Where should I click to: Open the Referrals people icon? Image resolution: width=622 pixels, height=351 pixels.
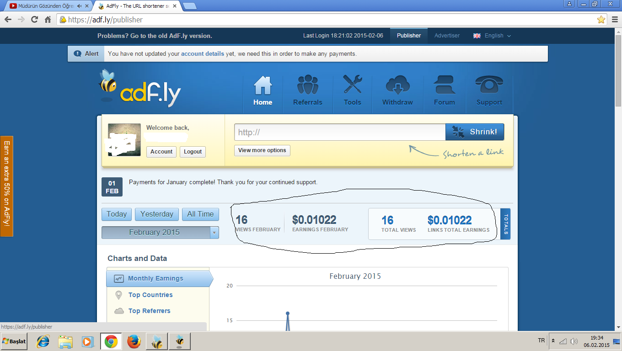pyautogui.click(x=307, y=85)
